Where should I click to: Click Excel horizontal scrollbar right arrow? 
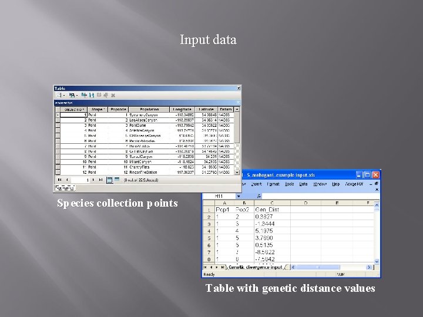[369, 267]
